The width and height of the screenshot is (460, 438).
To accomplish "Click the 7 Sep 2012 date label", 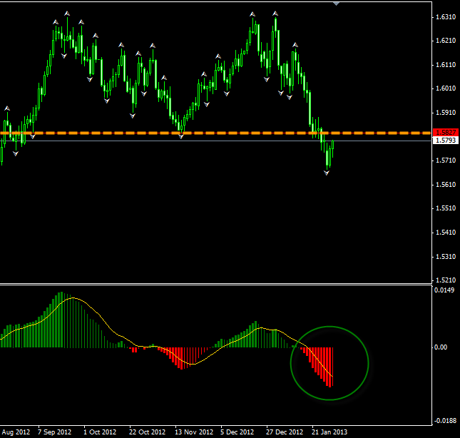I will coord(55,432).
